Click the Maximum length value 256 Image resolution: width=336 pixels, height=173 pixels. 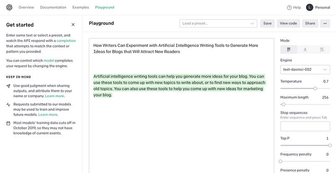coord(325,97)
